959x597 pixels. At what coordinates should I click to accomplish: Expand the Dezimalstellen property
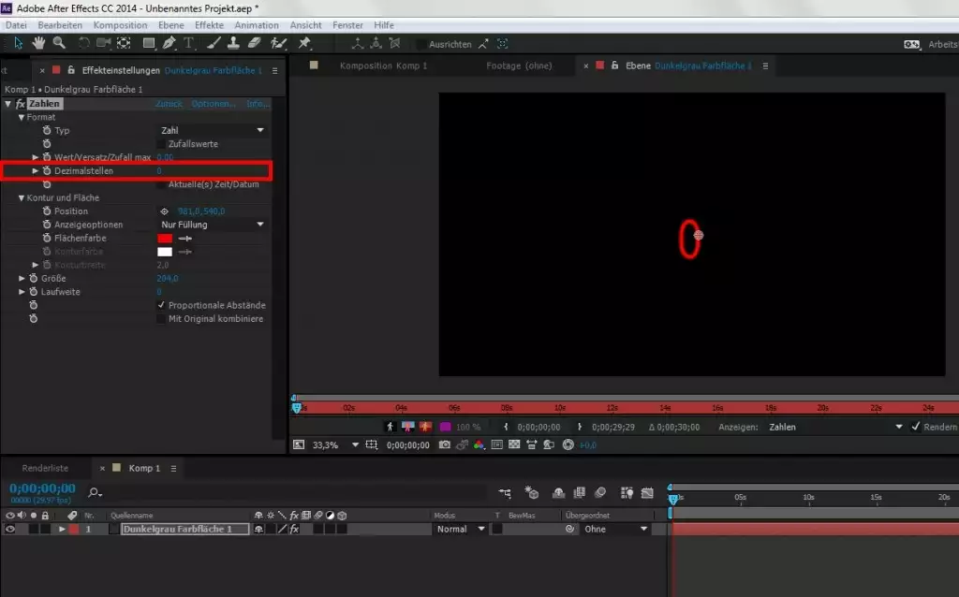point(36,171)
